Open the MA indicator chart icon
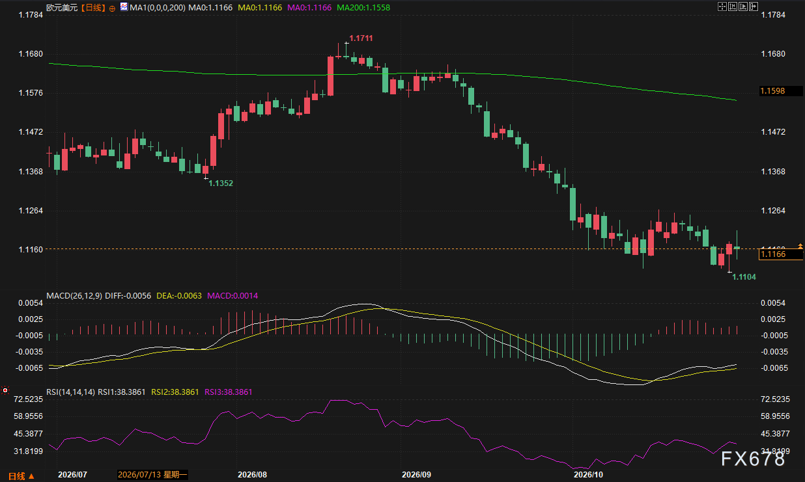This screenshot has width=805, height=482. point(124,7)
